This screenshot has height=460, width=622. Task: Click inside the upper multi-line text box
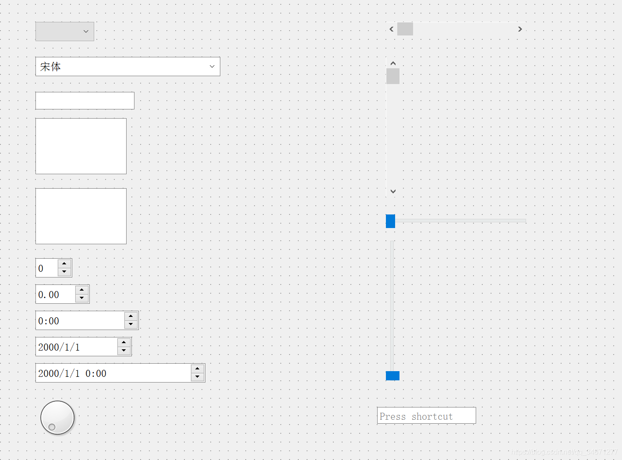81,146
